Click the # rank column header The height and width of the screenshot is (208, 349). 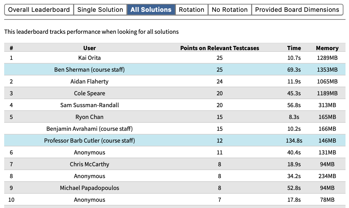tap(11, 48)
